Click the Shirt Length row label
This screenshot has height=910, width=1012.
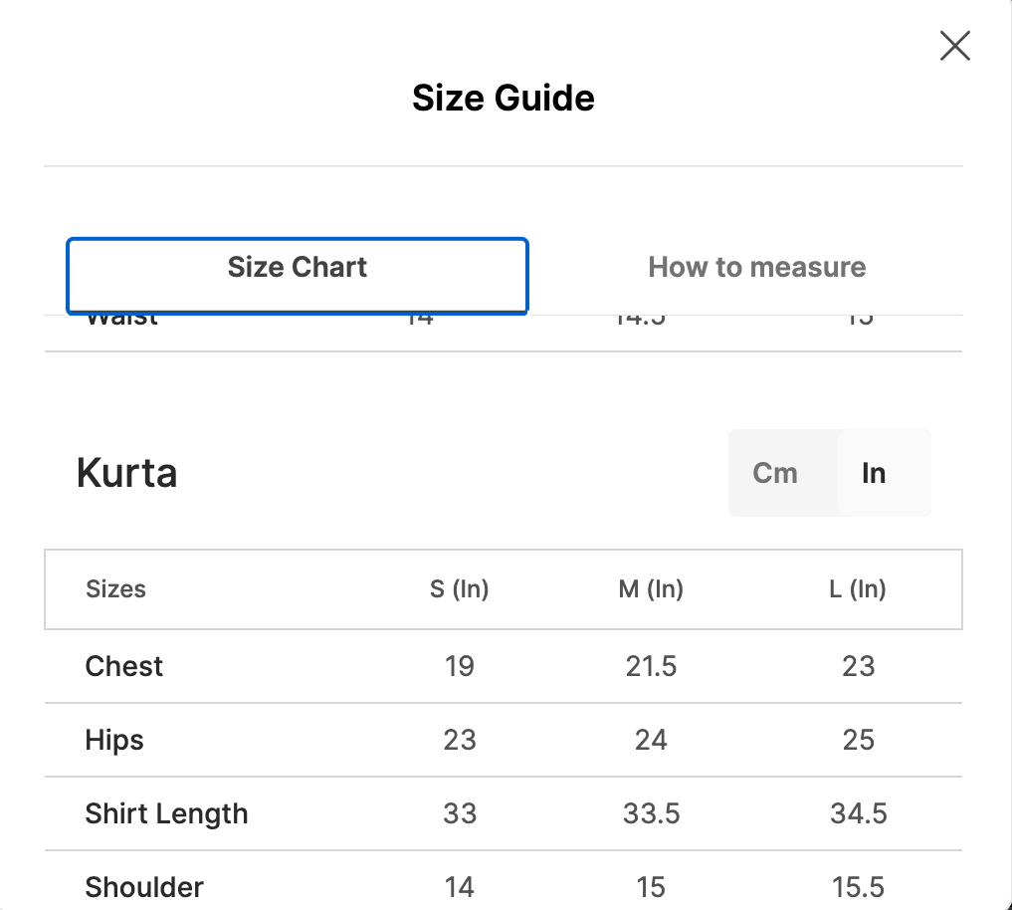point(166,813)
